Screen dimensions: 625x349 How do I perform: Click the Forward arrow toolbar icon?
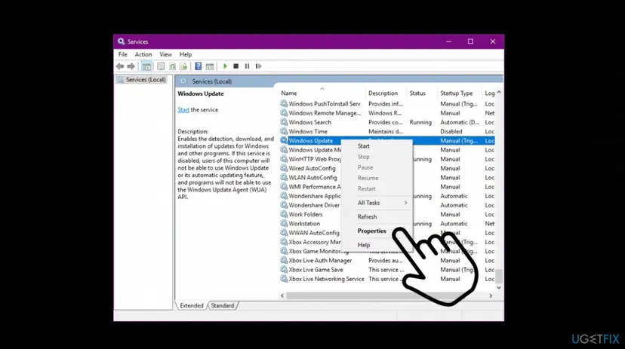tap(131, 66)
